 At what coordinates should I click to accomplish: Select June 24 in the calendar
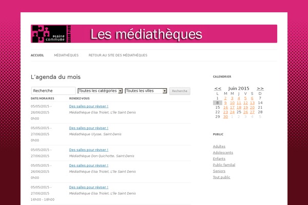pyautogui.click(x=233, y=112)
